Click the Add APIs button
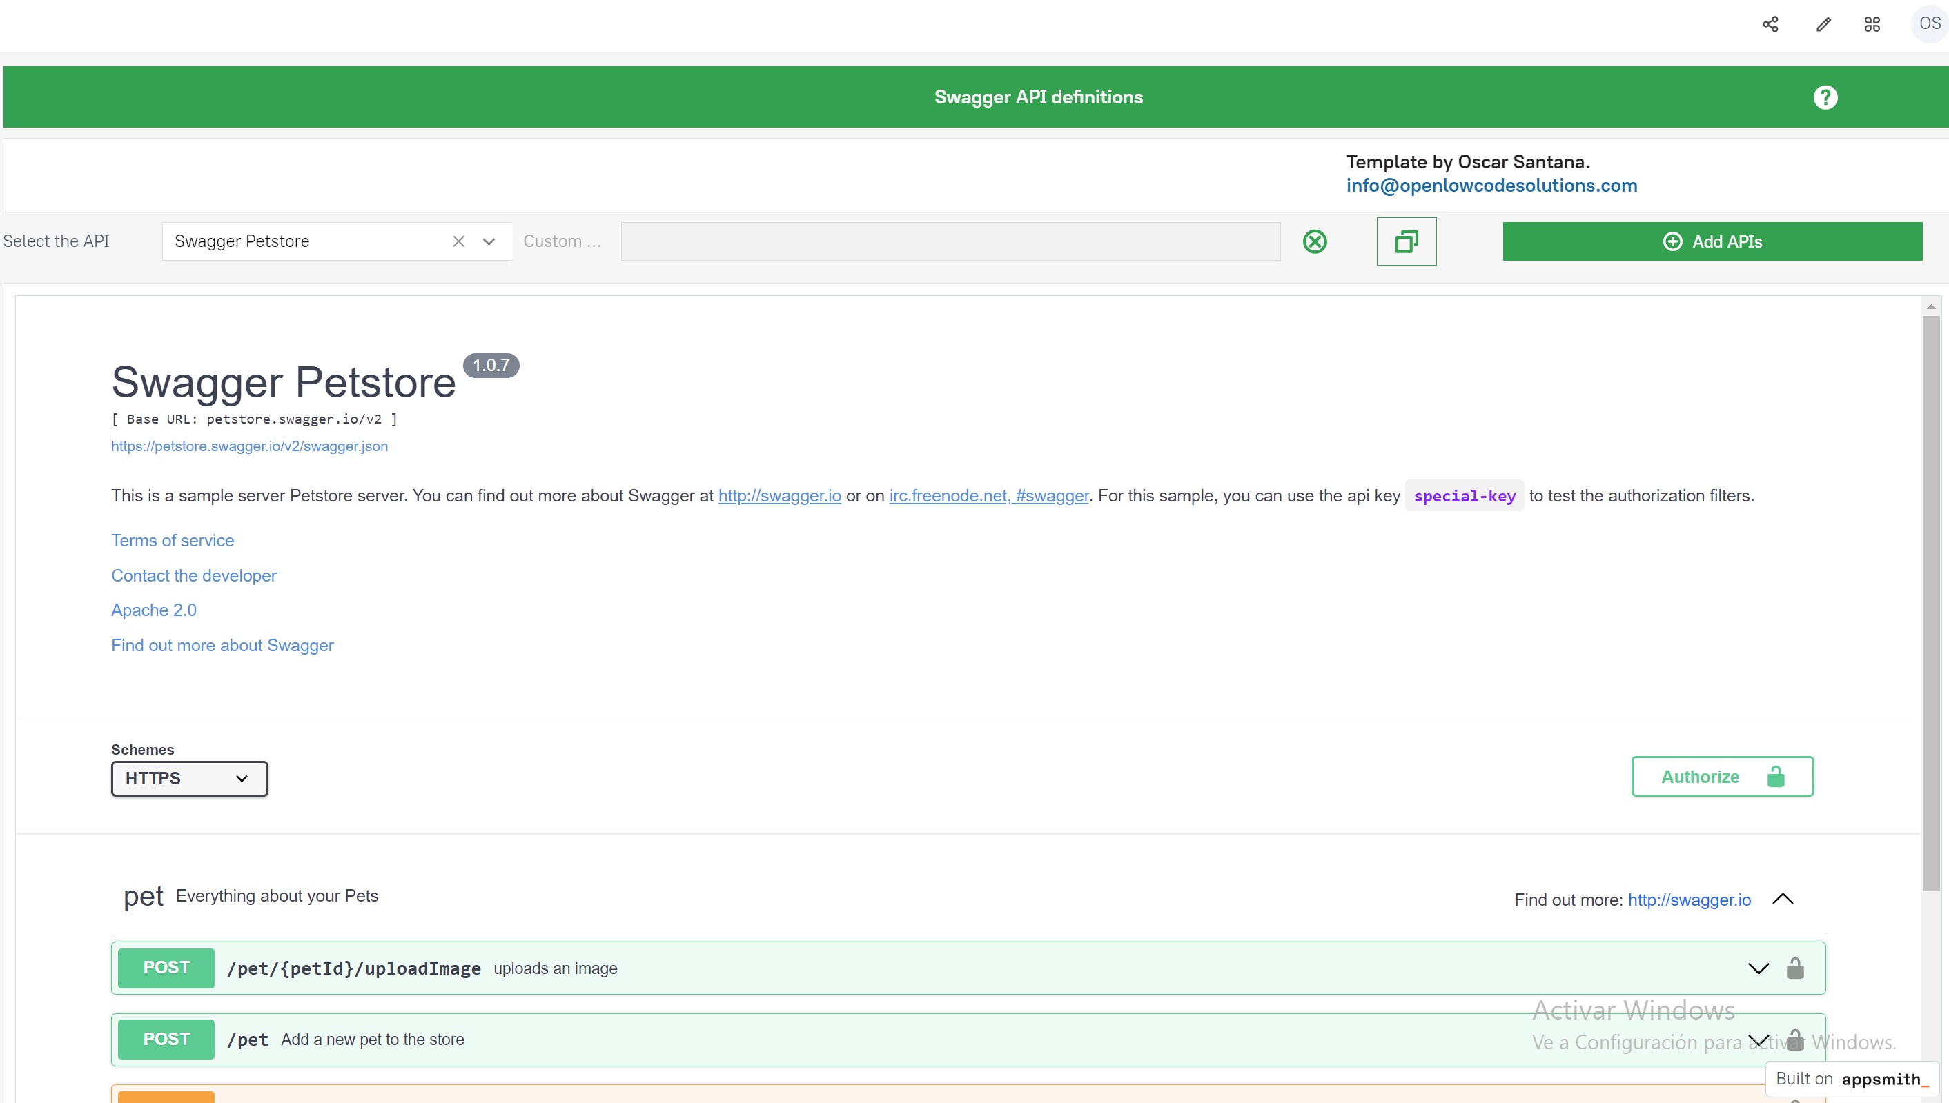Screen dimensions: 1949x1103 pyautogui.click(x=1712, y=241)
